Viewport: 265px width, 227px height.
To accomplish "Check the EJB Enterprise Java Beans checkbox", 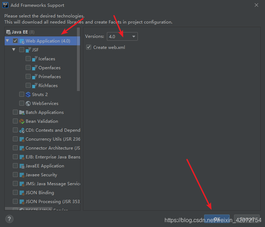I will coord(15,157).
